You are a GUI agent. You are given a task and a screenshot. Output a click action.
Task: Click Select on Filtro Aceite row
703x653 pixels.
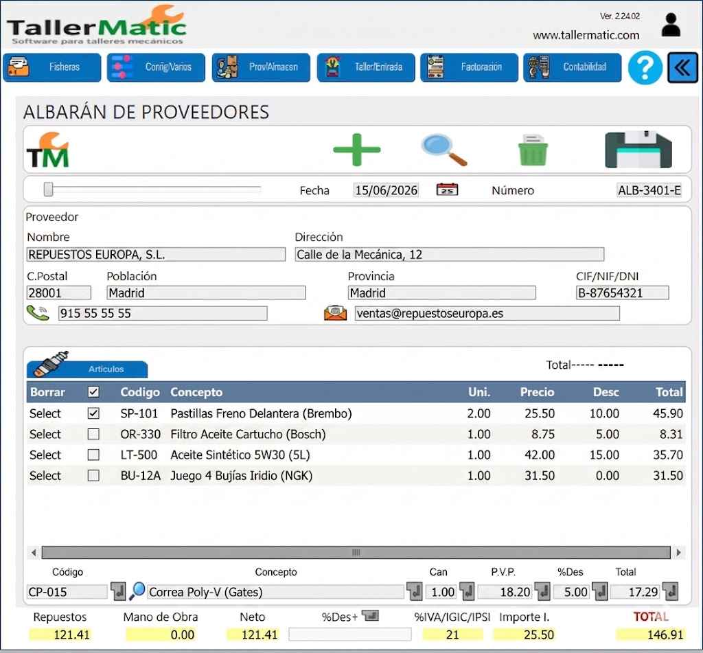[45, 434]
